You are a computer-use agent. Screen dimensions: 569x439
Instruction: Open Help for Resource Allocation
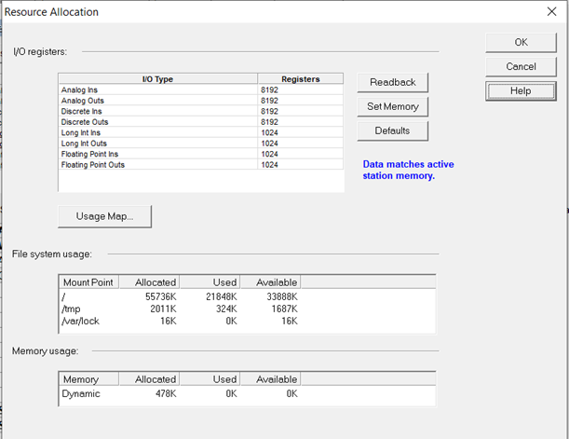coord(521,90)
